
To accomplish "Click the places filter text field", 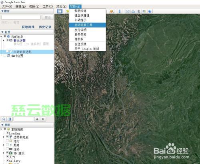I will pyautogui.click(x=24, y=119).
